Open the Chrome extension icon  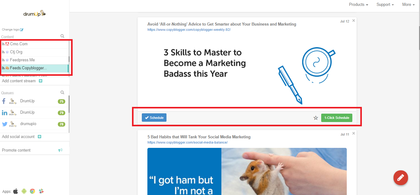click(x=32, y=191)
